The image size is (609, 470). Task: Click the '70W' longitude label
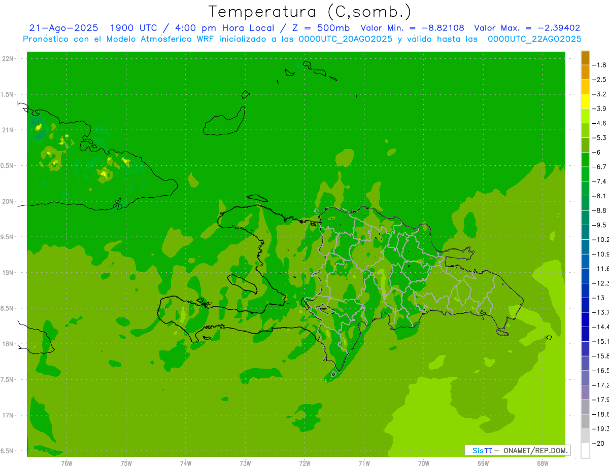[424, 463]
